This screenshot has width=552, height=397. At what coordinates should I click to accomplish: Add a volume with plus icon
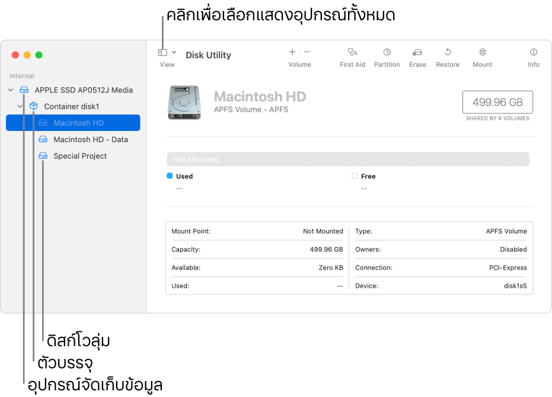(x=292, y=52)
